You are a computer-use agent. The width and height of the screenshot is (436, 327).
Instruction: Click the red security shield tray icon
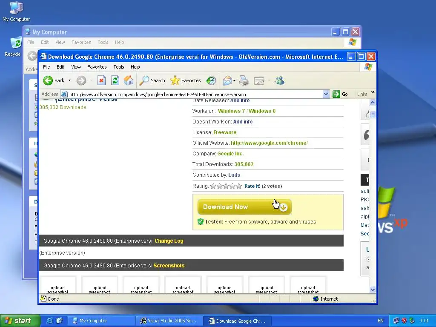[x=404, y=321]
